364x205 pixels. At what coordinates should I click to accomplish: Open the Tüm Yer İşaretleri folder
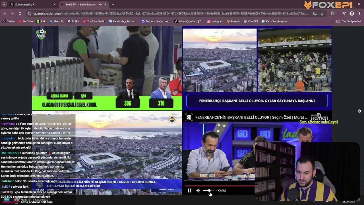click(x=348, y=21)
